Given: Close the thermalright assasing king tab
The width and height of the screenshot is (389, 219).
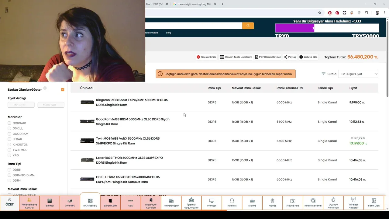Looking at the screenshot, I should tap(215, 4).
